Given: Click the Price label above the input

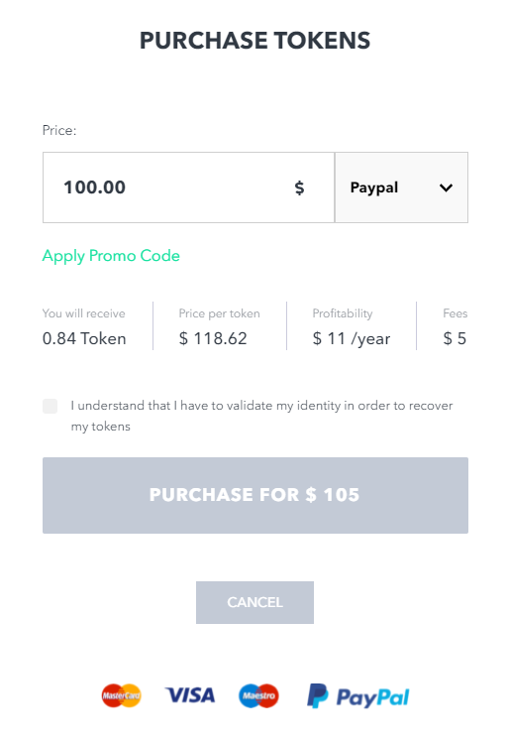Looking at the screenshot, I should (59, 130).
